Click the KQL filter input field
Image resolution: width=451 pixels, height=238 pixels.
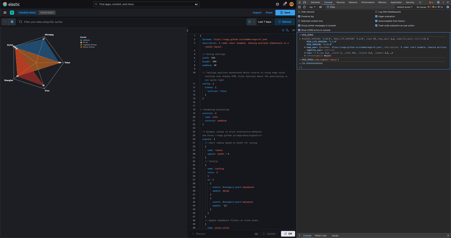(94, 22)
